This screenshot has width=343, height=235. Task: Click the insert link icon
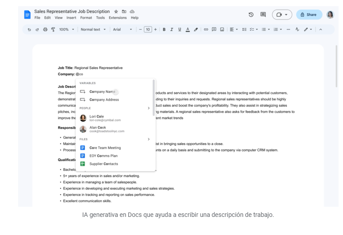206,30
